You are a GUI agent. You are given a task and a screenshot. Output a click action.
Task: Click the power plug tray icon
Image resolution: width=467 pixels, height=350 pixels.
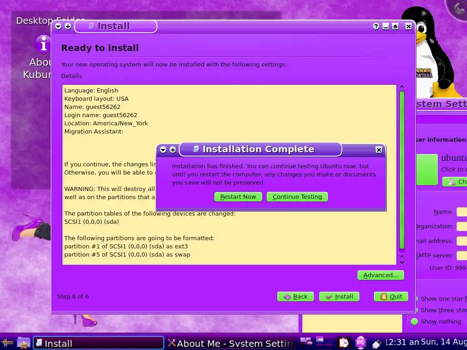tap(377, 343)
